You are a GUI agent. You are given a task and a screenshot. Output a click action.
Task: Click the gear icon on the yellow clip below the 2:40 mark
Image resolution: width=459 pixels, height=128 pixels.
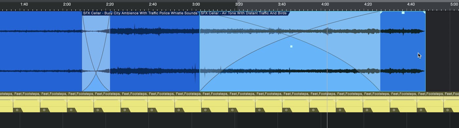point(151,110)
